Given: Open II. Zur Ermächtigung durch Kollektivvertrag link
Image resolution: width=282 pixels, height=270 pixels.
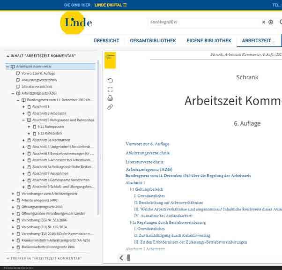Looking at the screenshot, I should click(x=172, y=235).
